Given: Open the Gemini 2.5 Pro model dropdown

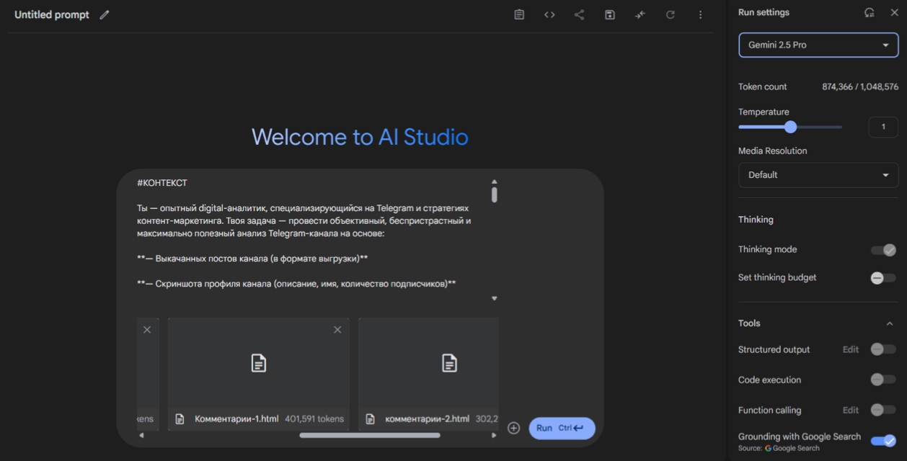Looking at the screenshot, I should pos(818,45).
